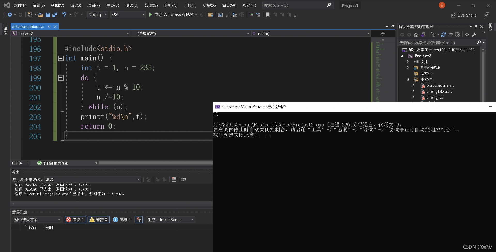Close the Solution Explorer panel
This screenshot has height=252, width=496.
482,27
